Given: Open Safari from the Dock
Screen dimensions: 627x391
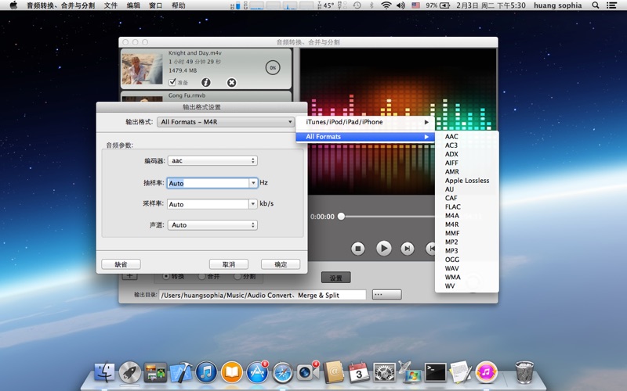Looking at the screenshot, I should tap(283, 372).
